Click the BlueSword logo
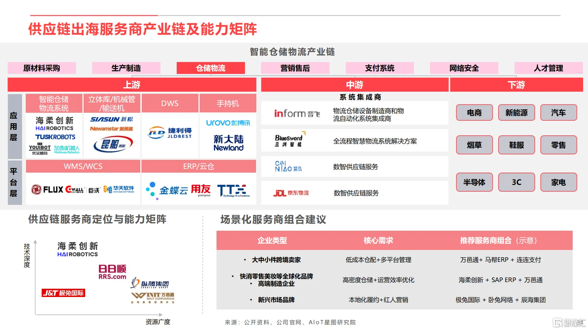 pos(290,139)
